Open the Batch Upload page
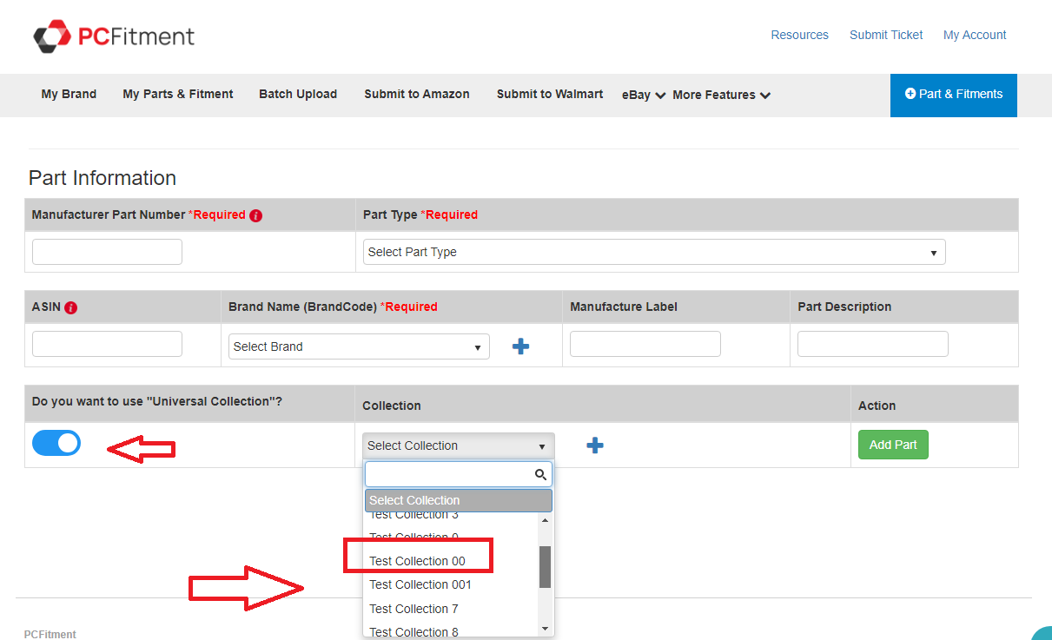 click(x=298, y=94)
